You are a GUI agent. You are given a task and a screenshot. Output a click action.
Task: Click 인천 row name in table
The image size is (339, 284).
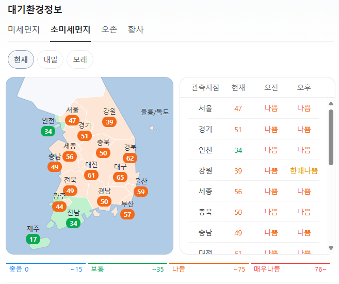click(205, 150)
